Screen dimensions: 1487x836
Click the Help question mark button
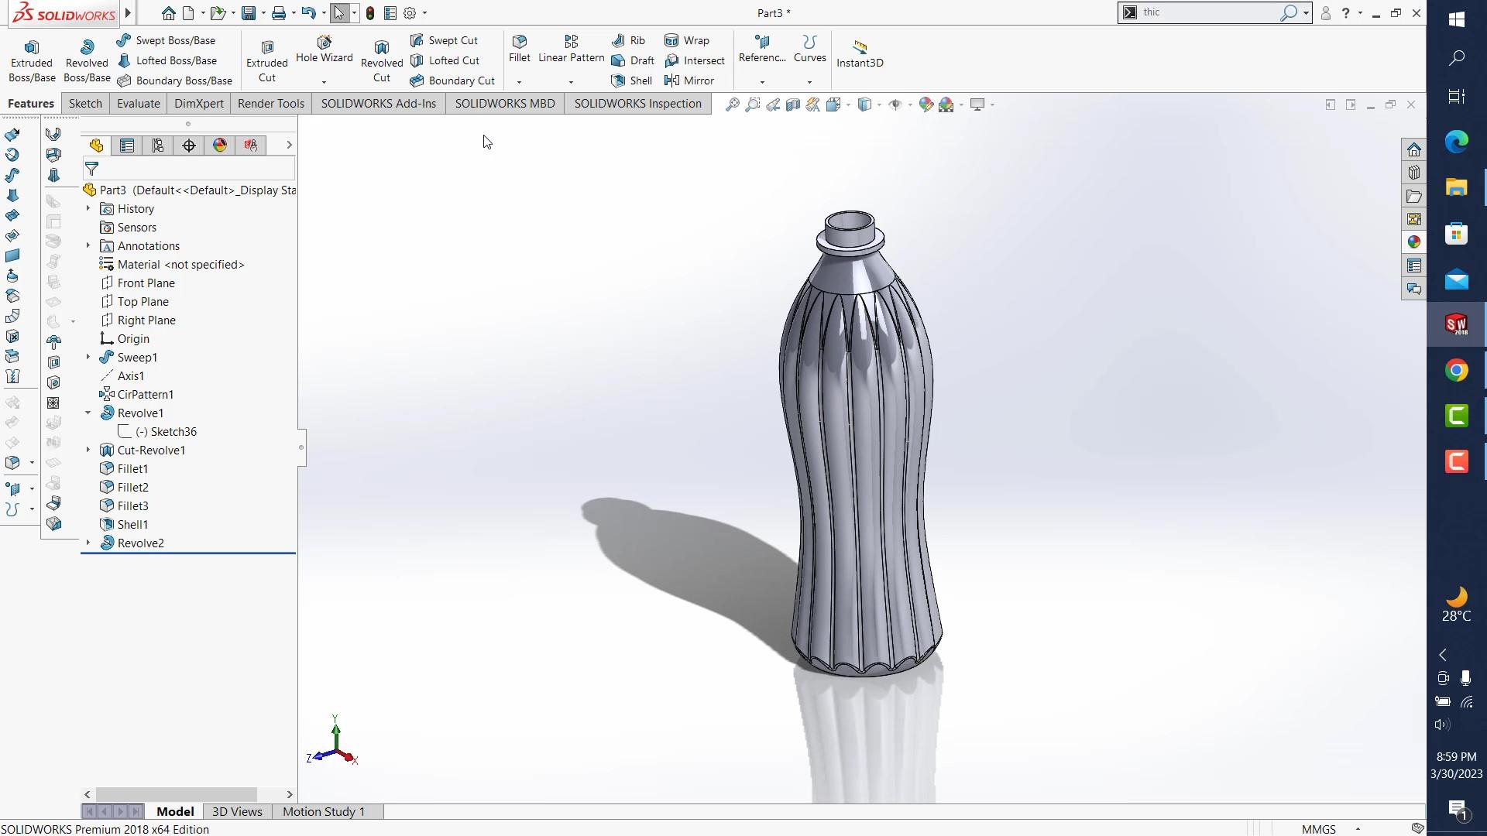[x=1346, y=12]
